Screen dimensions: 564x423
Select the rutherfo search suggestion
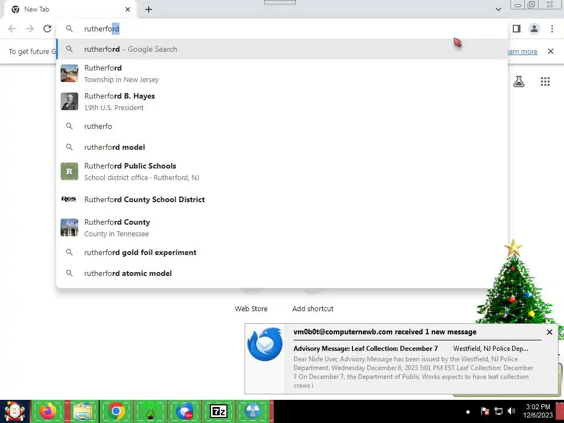click(283, 126)
